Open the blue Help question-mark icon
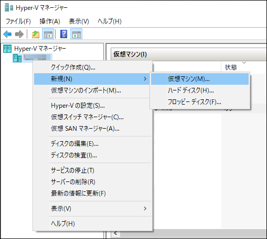The width and height of the screenshot is (267, 239). 63,34
